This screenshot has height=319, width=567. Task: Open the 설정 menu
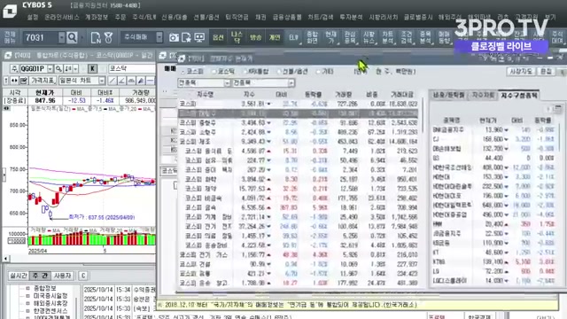33,17
